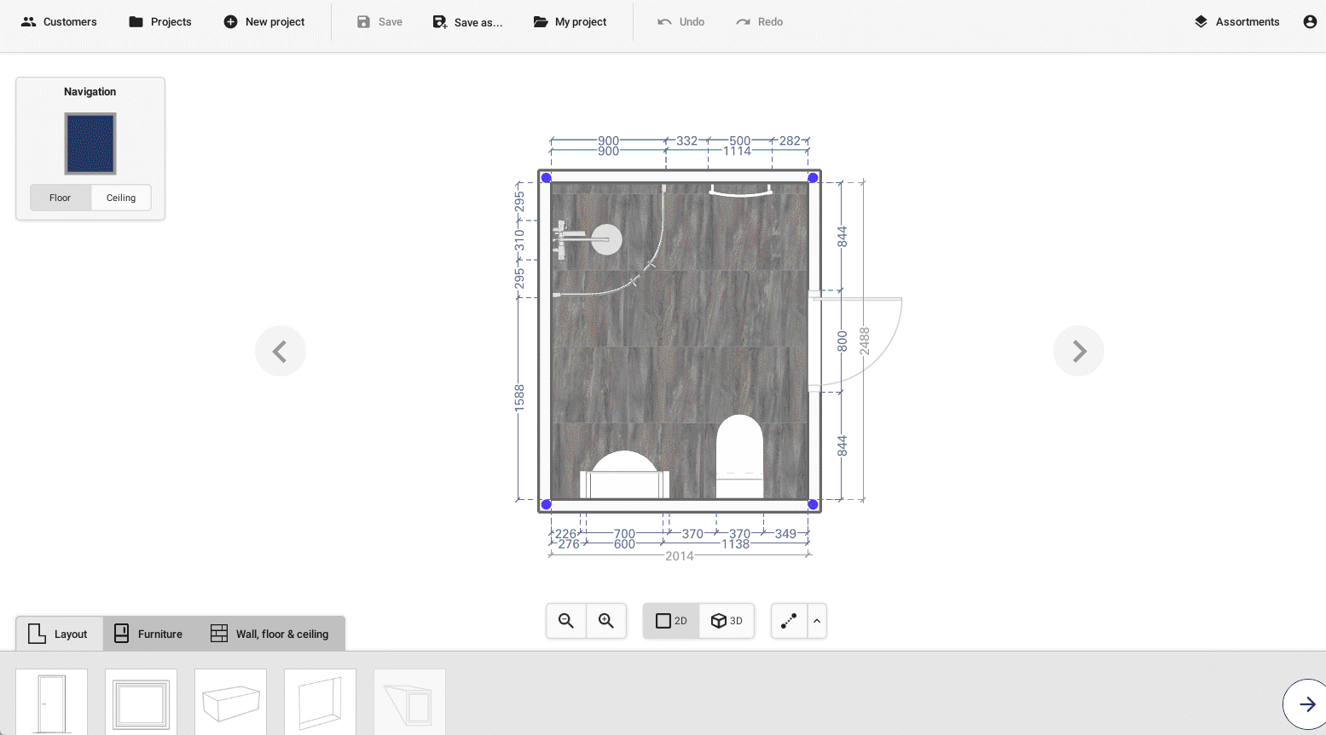Click the New project button
This screenshot has height=735, width=1326.
coord(263,22)
